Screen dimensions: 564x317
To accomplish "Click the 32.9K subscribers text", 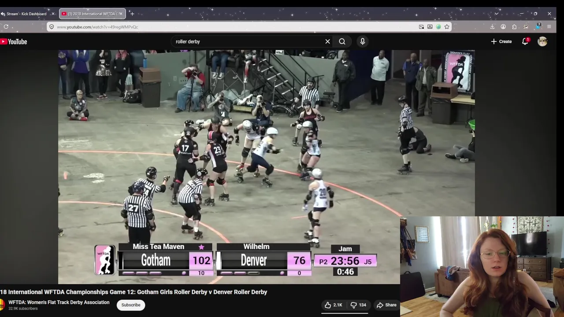I will click(x=23, y=309).
